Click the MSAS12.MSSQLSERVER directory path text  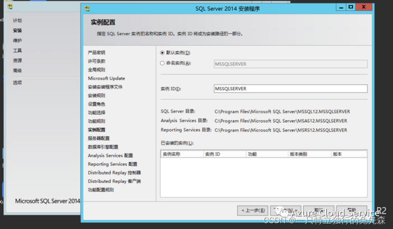pyautogui.click(x=281, y=121)
